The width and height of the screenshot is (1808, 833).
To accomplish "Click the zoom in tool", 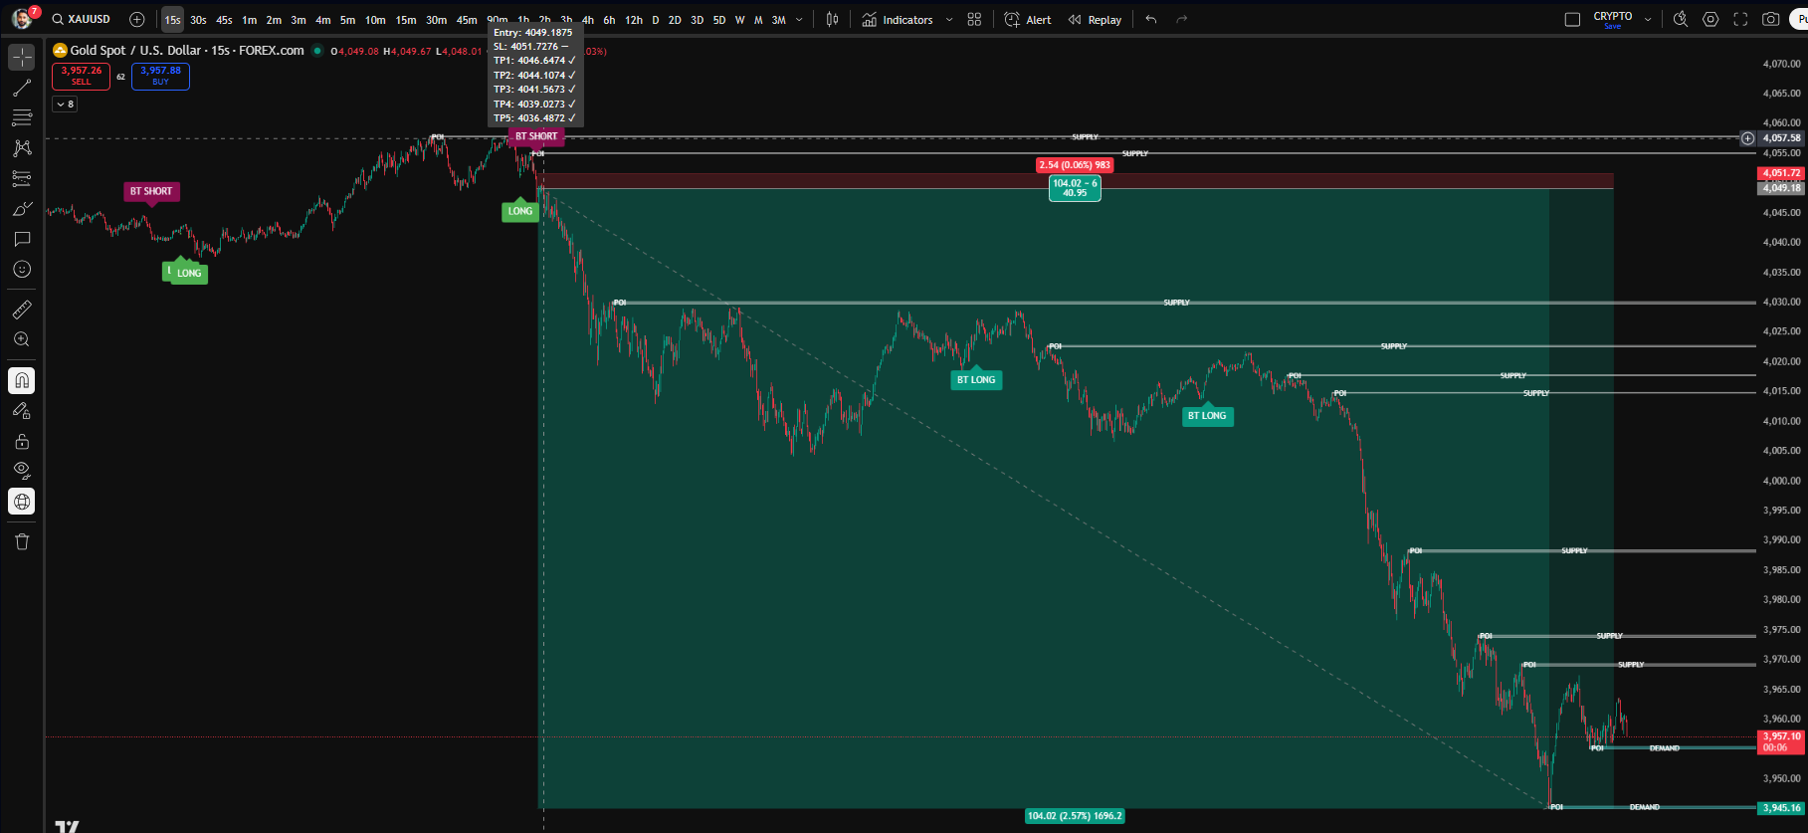I will [22, 339].
